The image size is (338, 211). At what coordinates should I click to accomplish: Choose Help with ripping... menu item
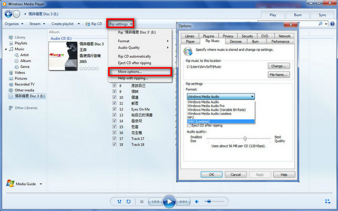[140, 78]
